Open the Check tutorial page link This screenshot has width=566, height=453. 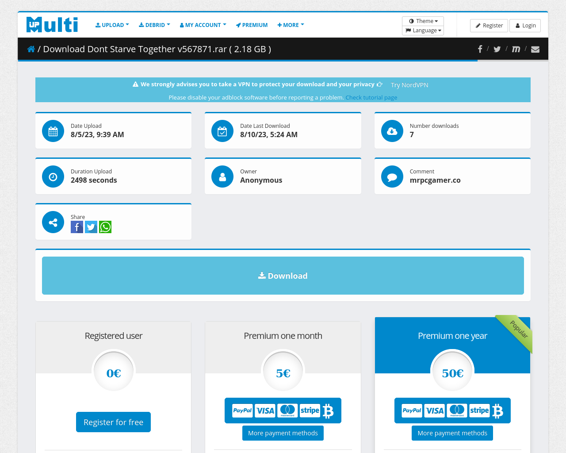[371, 97]
